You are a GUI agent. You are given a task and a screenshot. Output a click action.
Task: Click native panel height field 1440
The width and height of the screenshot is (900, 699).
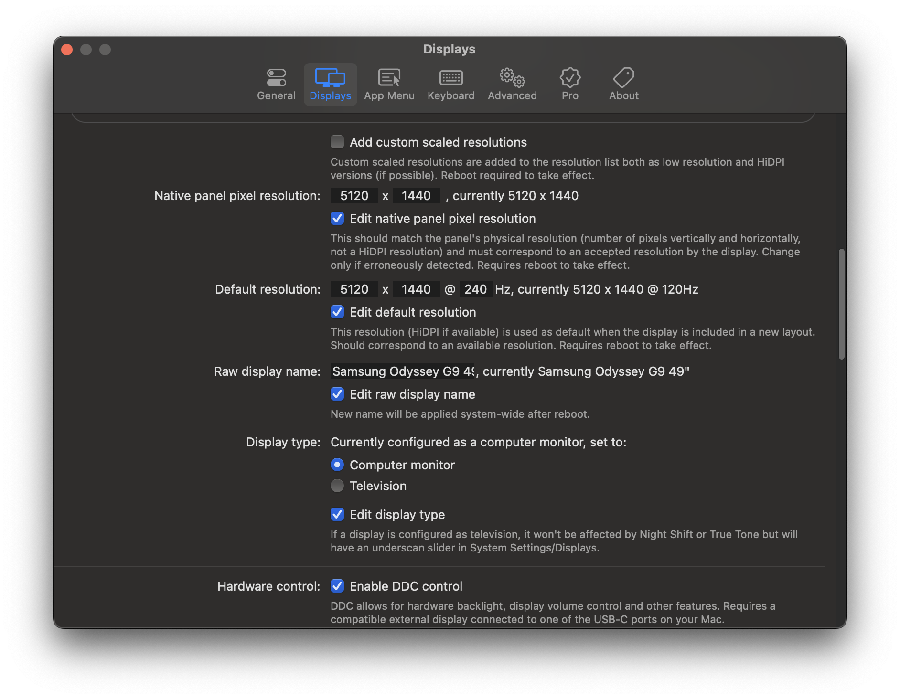point(416,196)
